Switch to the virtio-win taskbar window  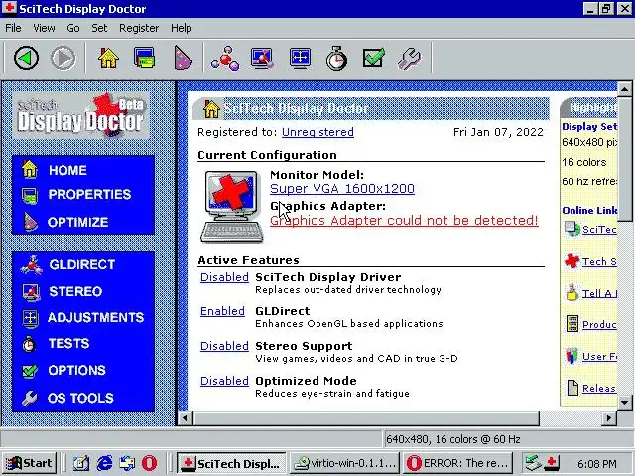tap(344, 463)
